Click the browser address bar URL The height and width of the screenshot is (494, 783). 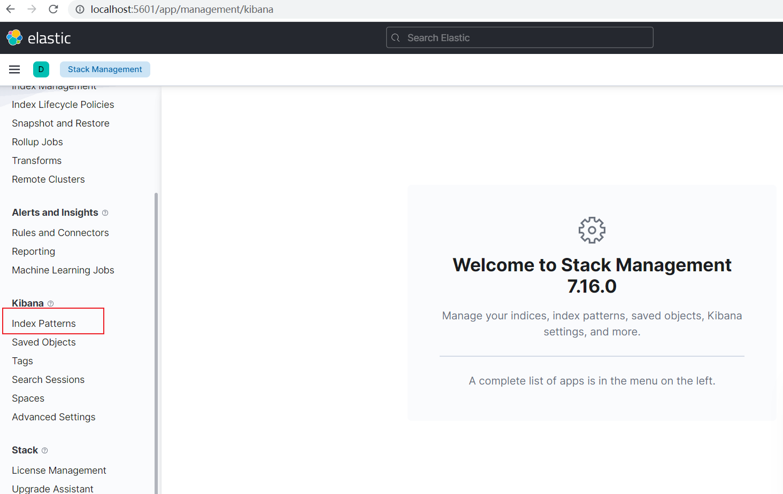click(182, 10)
